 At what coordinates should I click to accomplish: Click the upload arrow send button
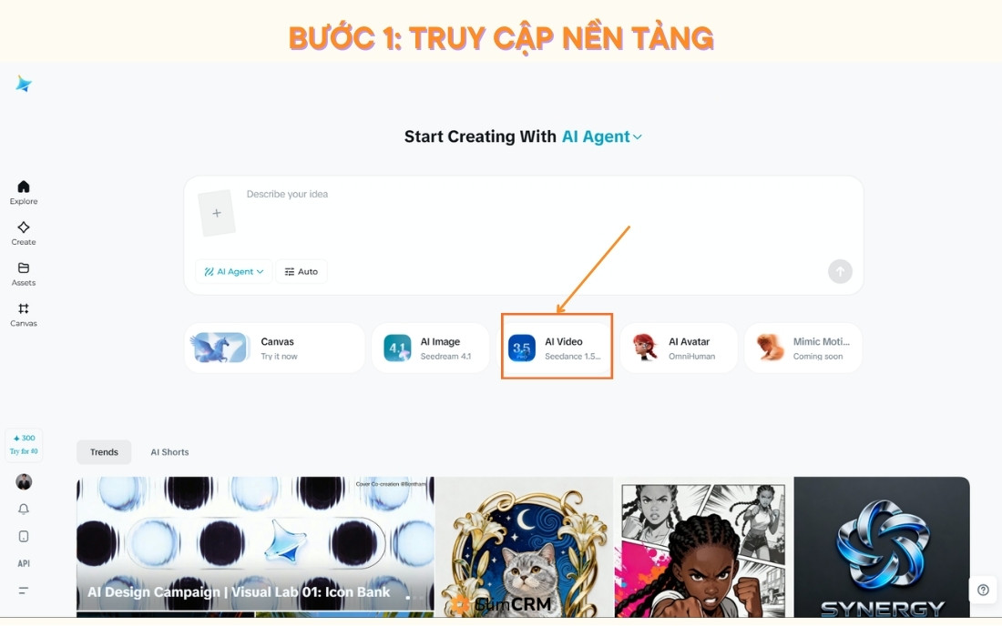click(x=840, y=271)
